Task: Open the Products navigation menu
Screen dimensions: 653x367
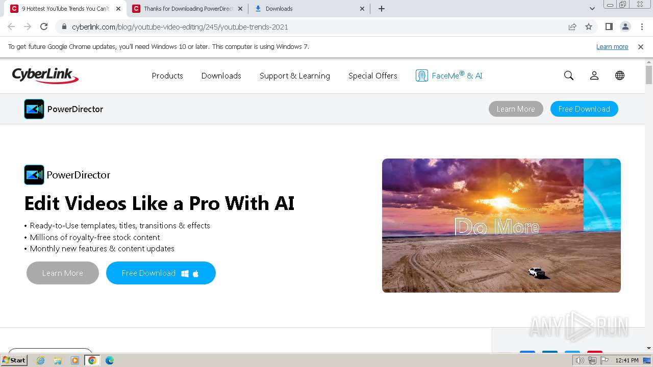Action: point(167,75)
